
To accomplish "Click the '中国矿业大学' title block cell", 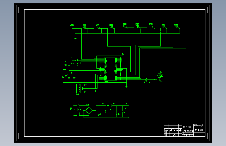I will tap(199, 125).
